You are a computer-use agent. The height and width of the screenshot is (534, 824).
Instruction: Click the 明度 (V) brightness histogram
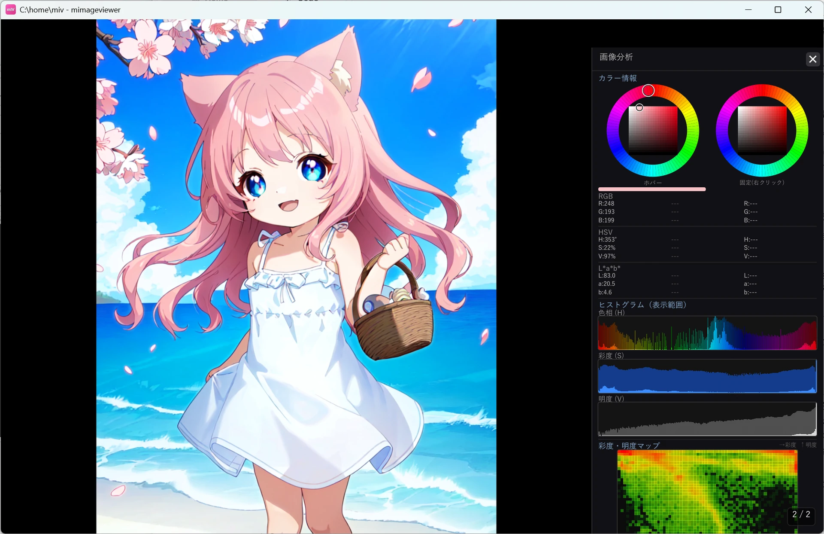(707, 419)
